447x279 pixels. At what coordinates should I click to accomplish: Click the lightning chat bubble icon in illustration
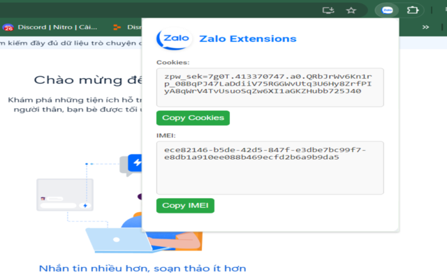pos(134,164)
